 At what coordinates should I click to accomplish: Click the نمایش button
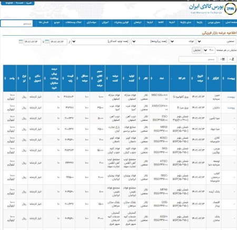[196, 50]
